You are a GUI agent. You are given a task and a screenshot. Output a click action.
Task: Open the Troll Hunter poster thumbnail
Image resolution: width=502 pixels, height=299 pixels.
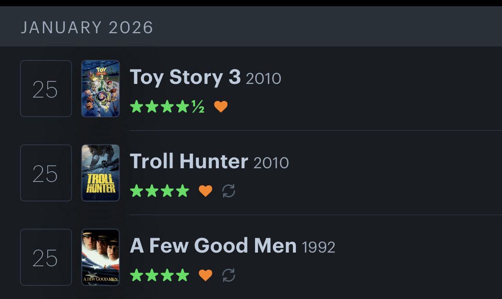[100, 173]
